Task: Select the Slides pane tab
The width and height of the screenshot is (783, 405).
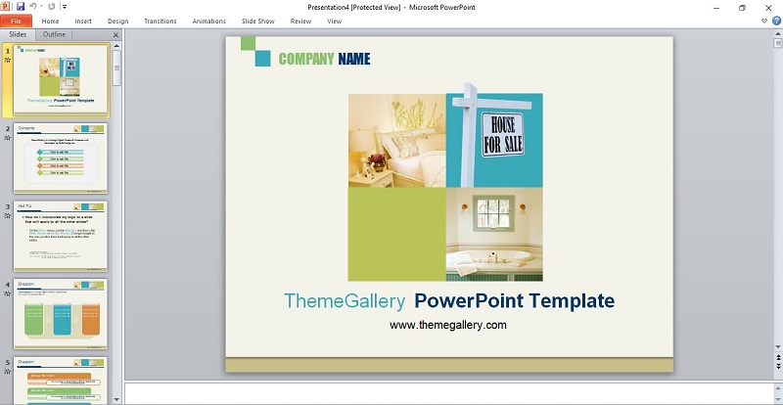Action: click(x=18, y=34)
